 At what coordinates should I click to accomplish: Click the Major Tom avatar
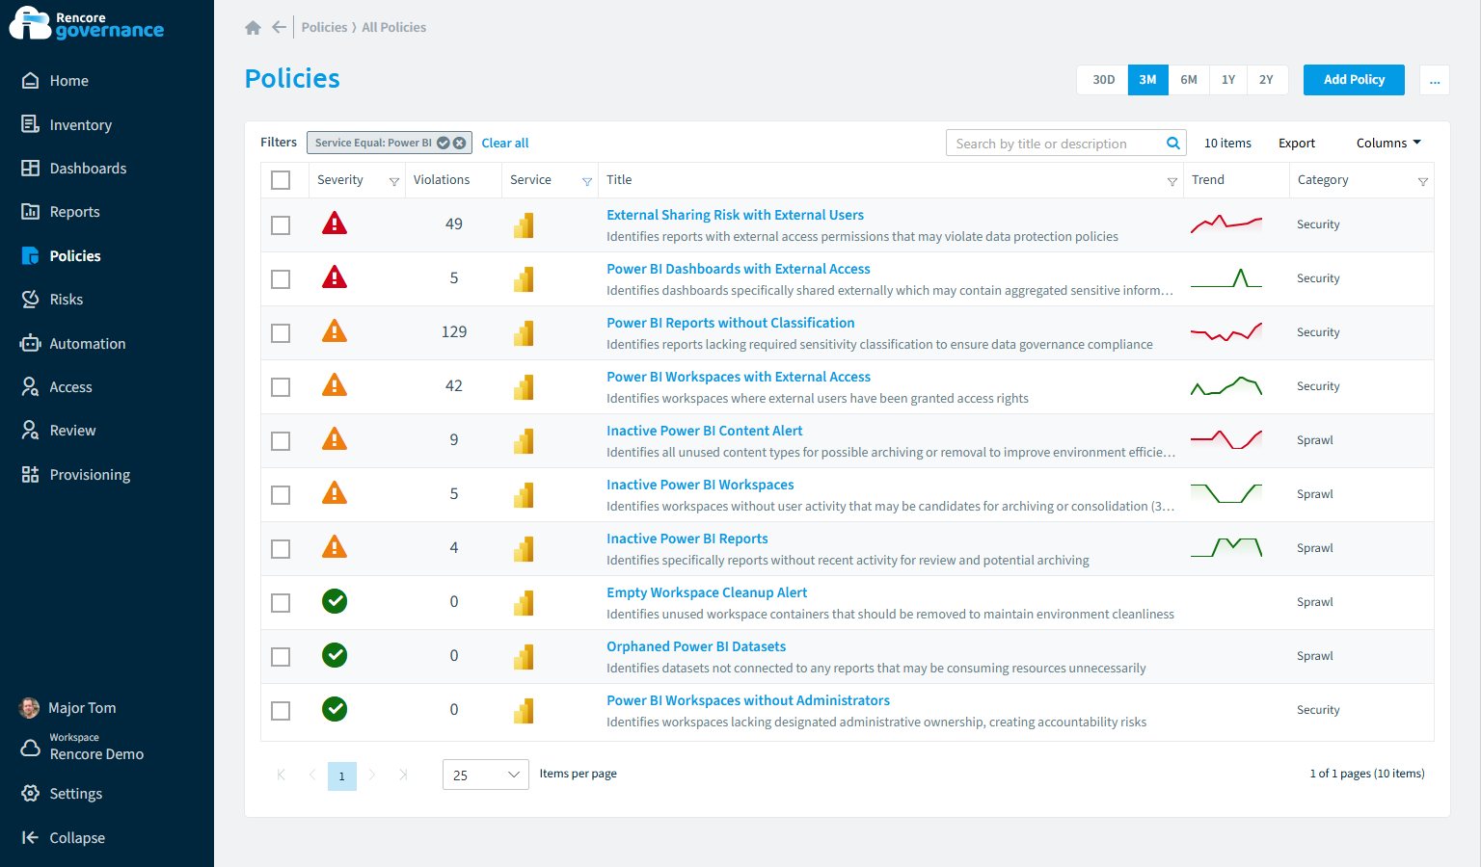point(30,708)
